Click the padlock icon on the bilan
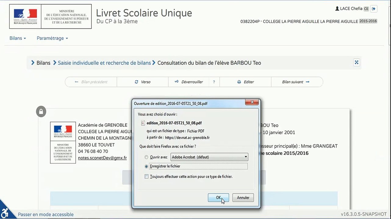Image resolution: width=391 pixels, height=219 pixels. click(x=41, y=111)
